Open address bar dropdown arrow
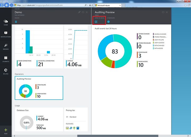 [x=88, y=5]
